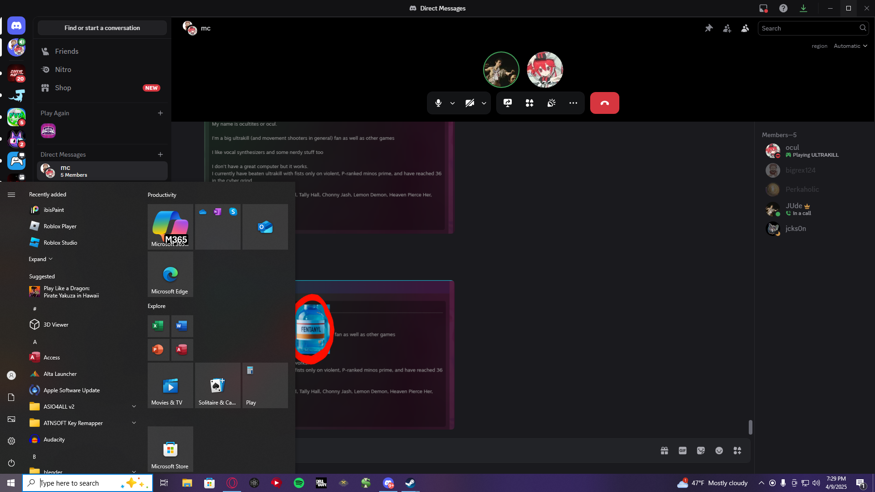Open pinned messages in mc chat
This screenshot has width=875, height=492.
tap(709, 28)
